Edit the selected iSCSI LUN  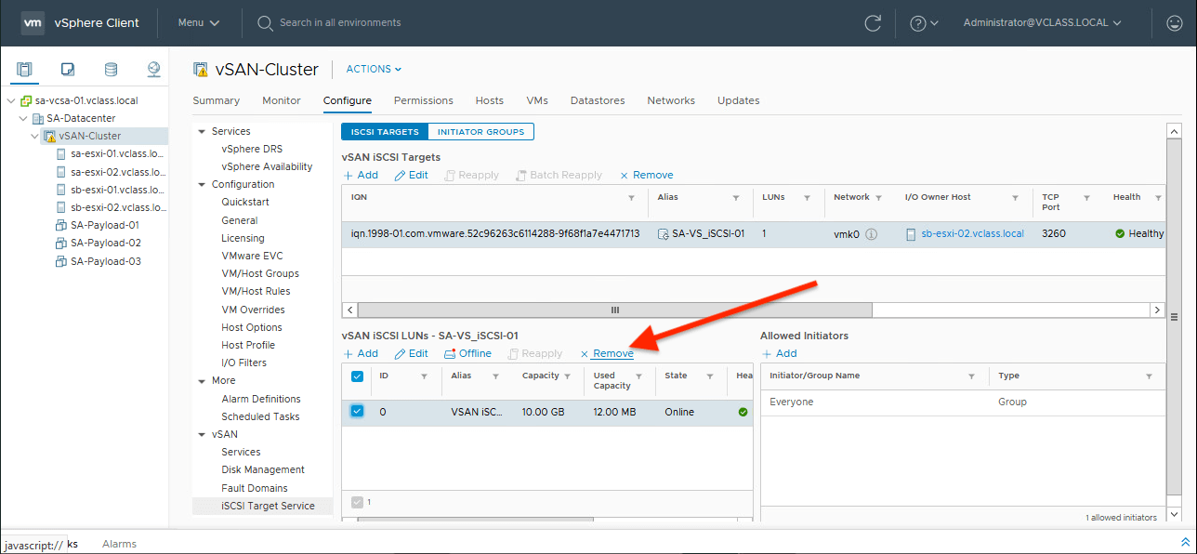click(x=412, y=353)
